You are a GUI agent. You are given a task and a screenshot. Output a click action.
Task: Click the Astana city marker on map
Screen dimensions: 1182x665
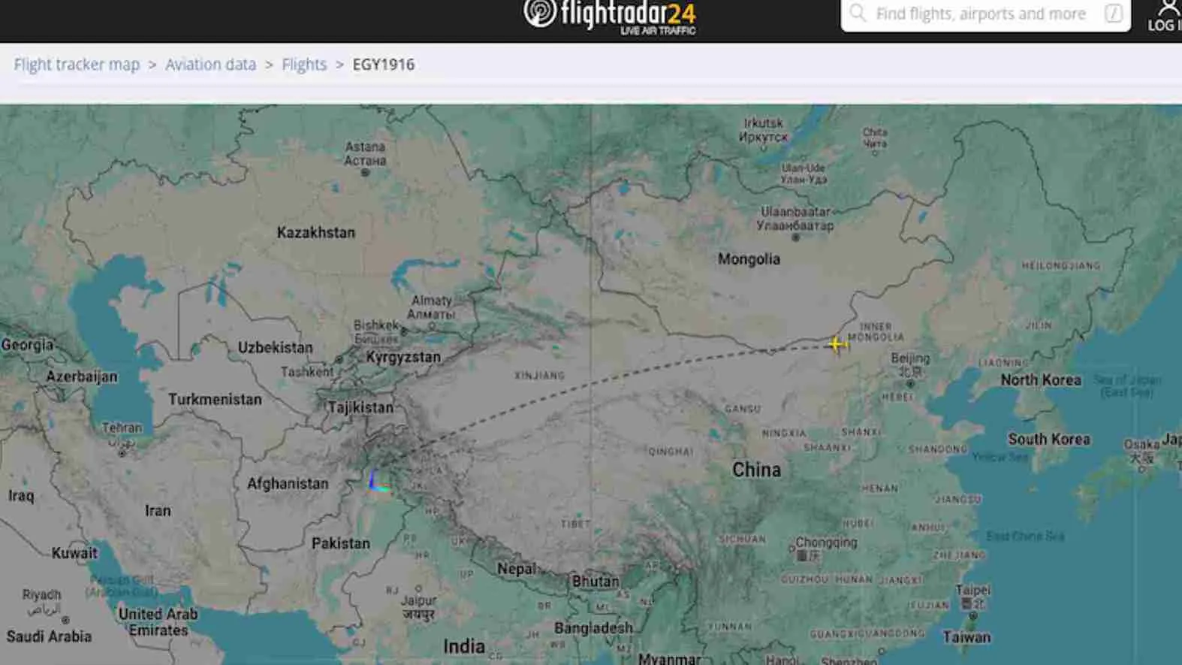(365, 172)
